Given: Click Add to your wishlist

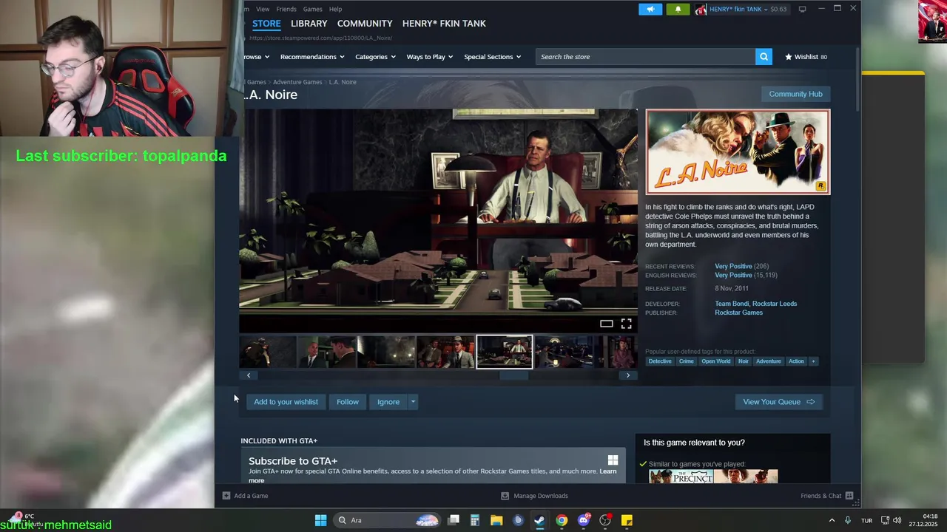Looking at the screenshot, I should coord(286,402).
